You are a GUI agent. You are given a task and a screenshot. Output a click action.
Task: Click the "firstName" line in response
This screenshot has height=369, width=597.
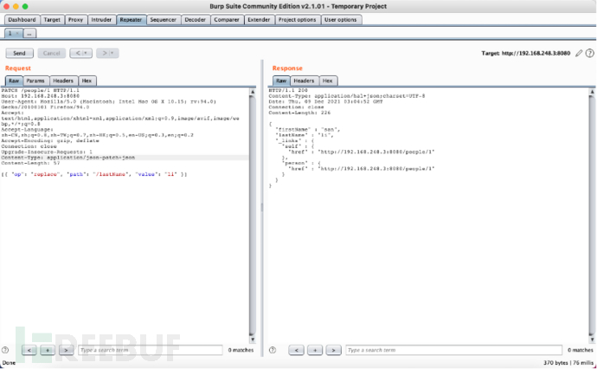click(x=307, y=130)
